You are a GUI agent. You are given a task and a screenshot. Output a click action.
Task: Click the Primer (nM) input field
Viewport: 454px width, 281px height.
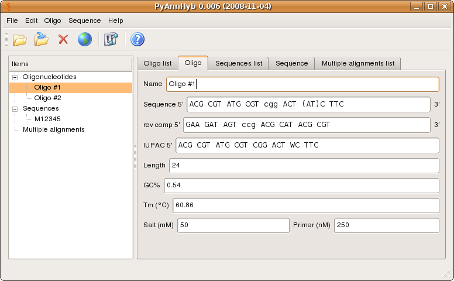[387, 225]
